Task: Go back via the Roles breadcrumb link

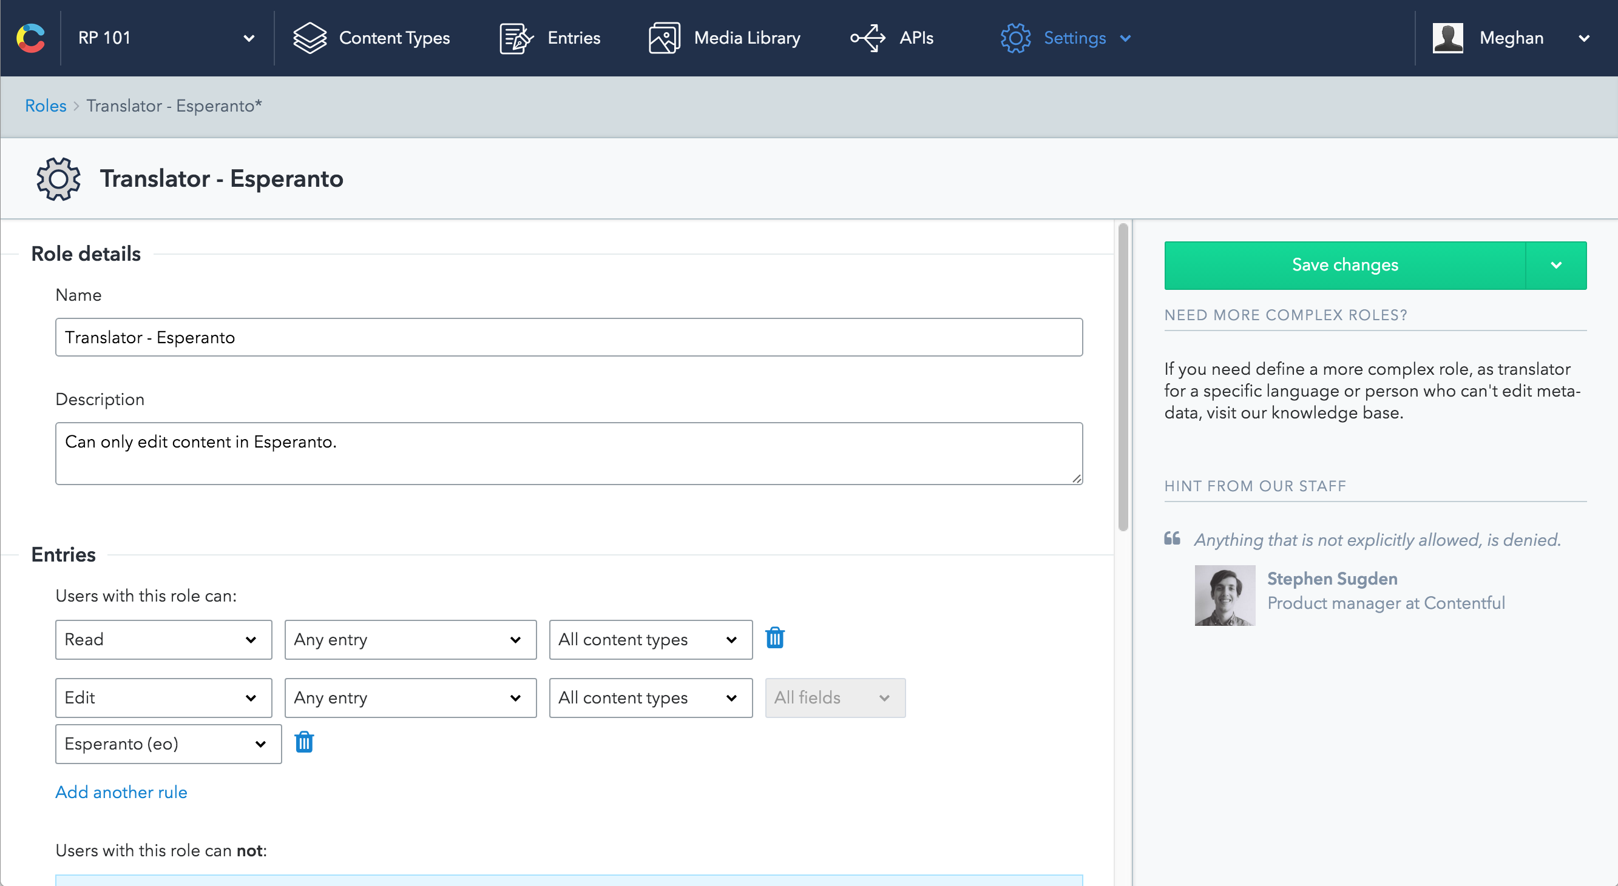Action: [46, 106]
